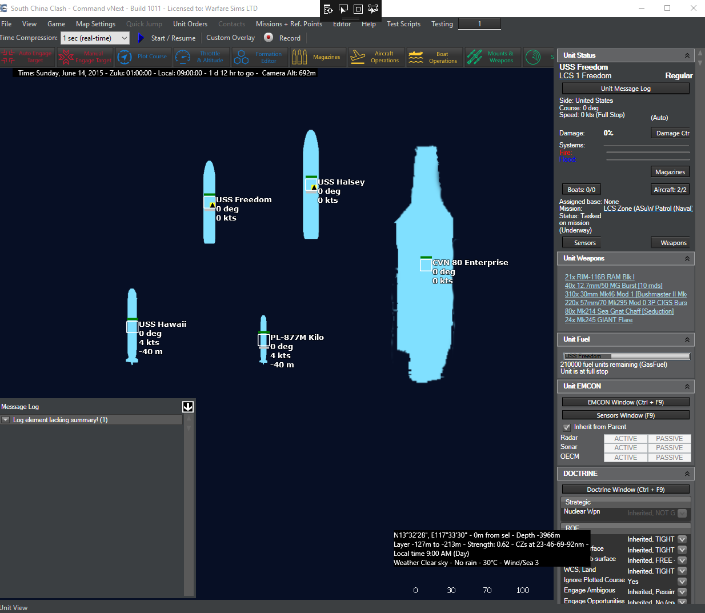The image size is (705, 613).
Task: Open the Magazines toolbar icon
Action: click(317, 57)
